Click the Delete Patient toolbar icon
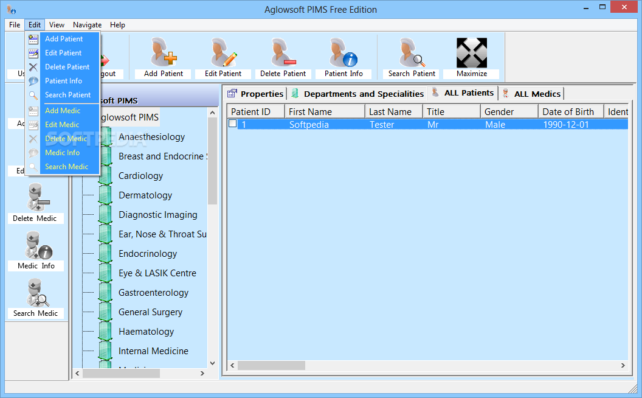Viewport: 642px width, 398px height. [283, 52]
